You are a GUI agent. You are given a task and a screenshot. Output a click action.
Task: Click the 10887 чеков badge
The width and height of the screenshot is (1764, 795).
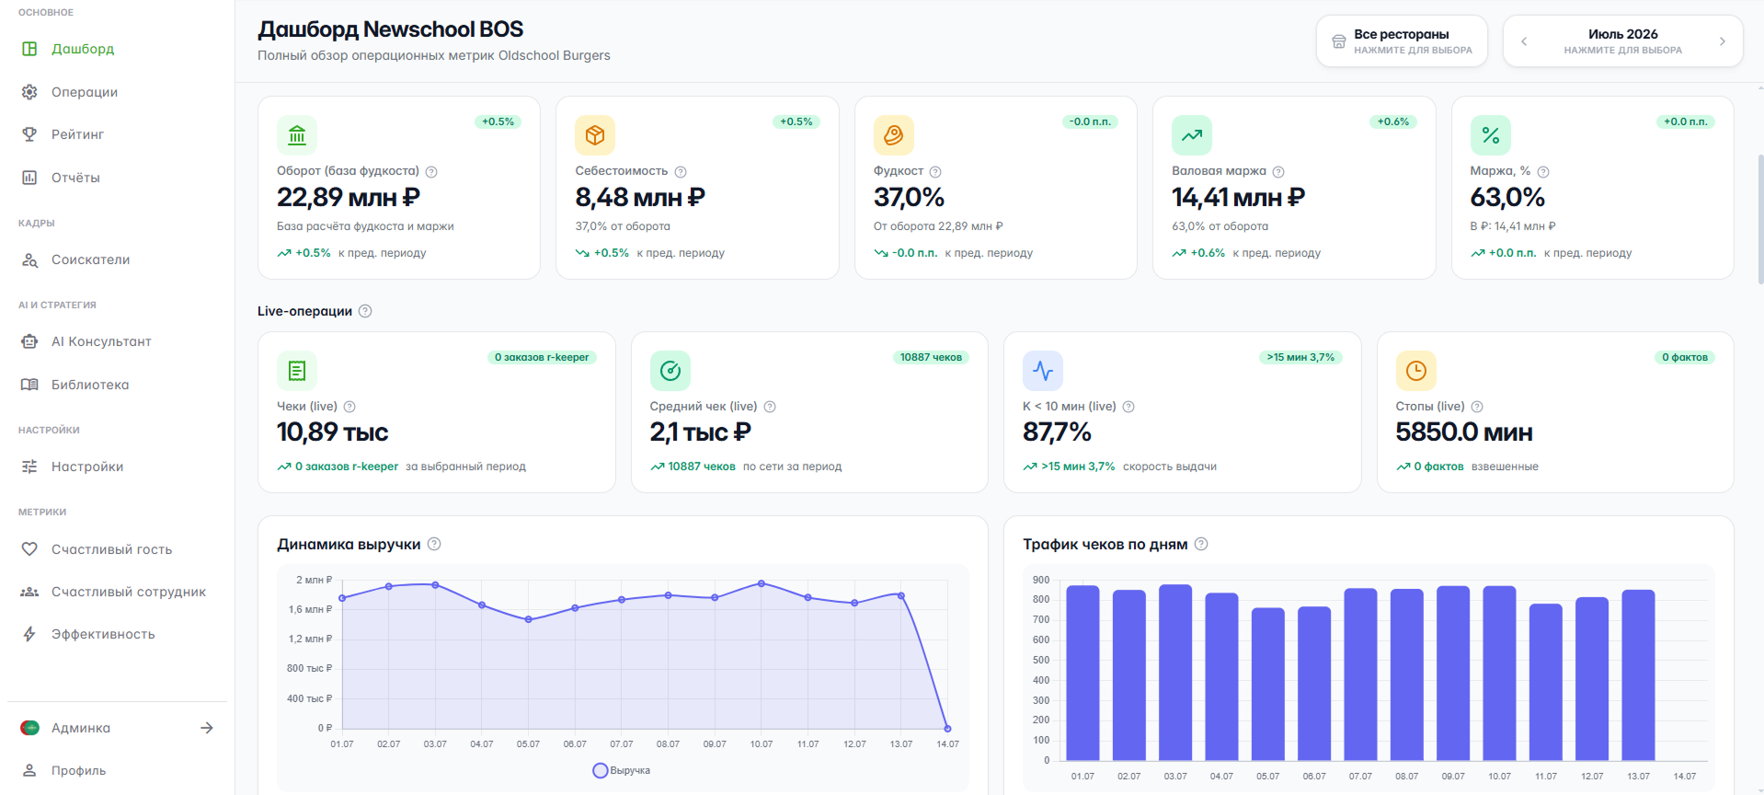click(x=931, y=357)
